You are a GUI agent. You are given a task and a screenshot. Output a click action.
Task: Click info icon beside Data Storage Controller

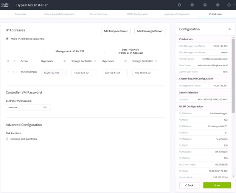point(156,61)
